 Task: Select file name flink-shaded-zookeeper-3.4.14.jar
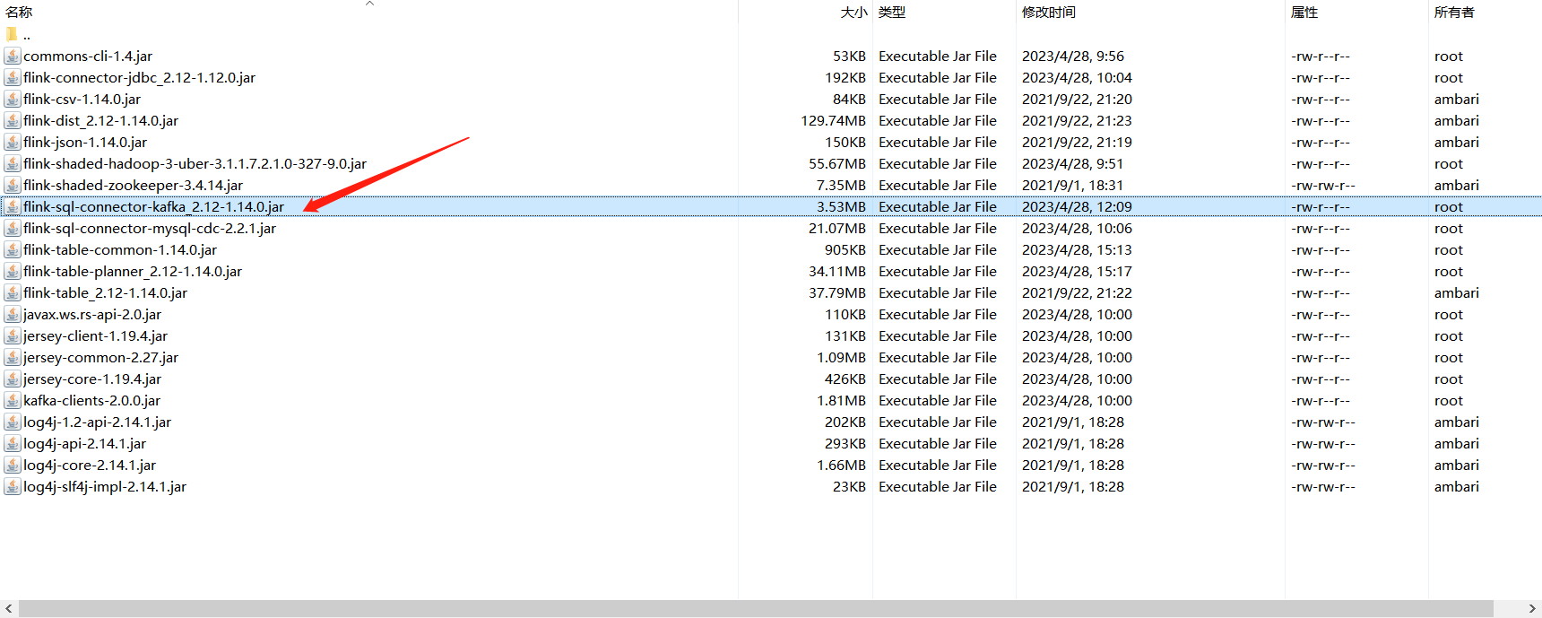[134, 185]
